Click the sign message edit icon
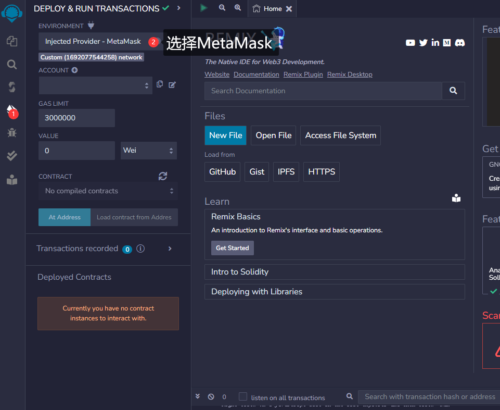500x410 pixels. (x=172, y=84)
